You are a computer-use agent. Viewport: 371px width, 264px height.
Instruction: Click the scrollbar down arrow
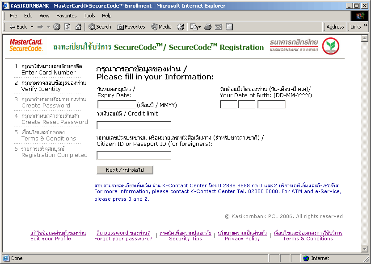(365, 248)
